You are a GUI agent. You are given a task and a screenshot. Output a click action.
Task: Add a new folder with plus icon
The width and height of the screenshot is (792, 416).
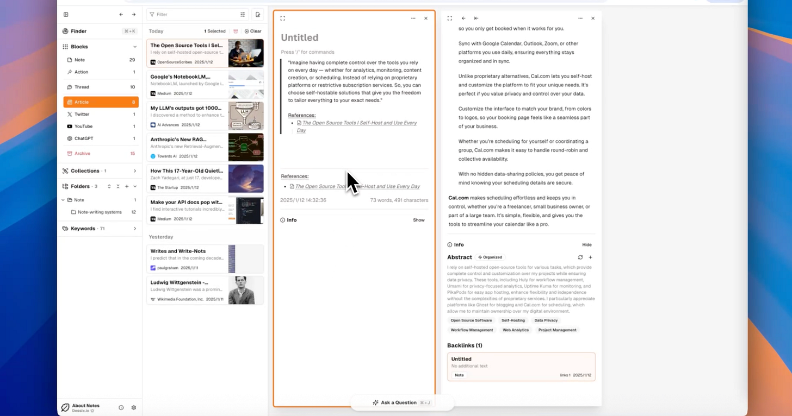pos(127,186)
